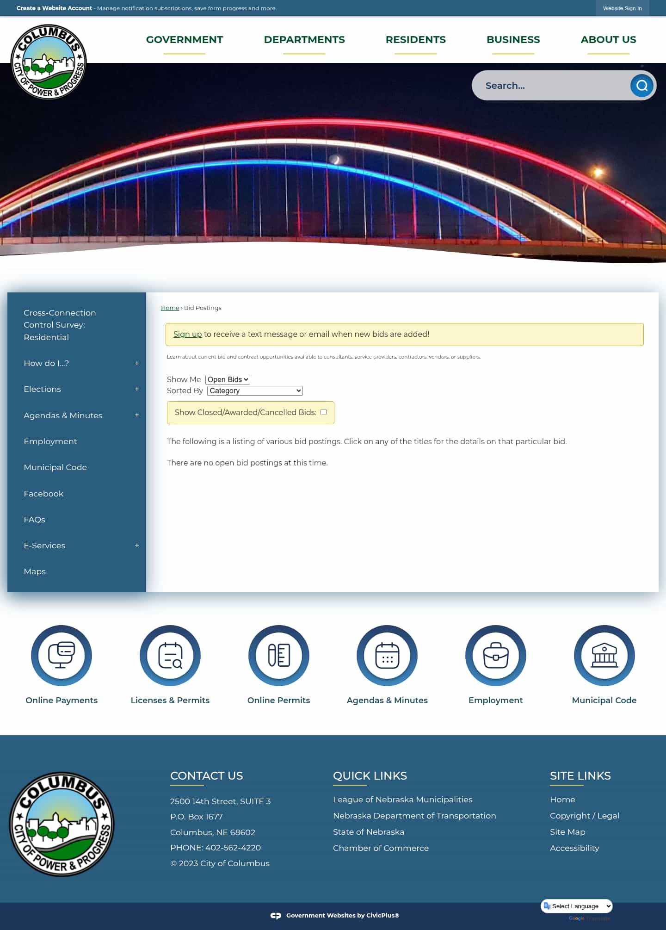Click Home breadcrumb link
Viewport: 666px width, 930px height.
point(170,308)
